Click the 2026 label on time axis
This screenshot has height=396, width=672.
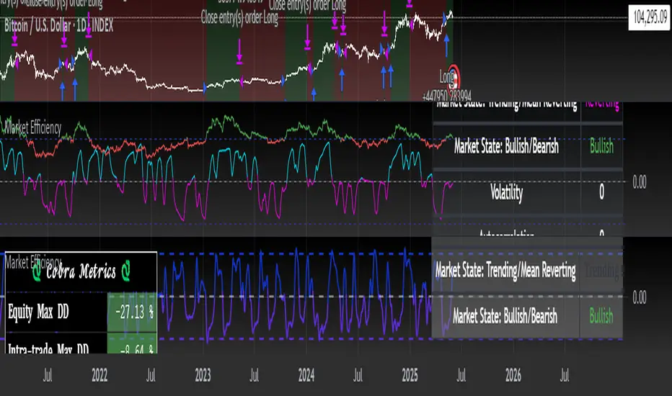tap(513, 375)
